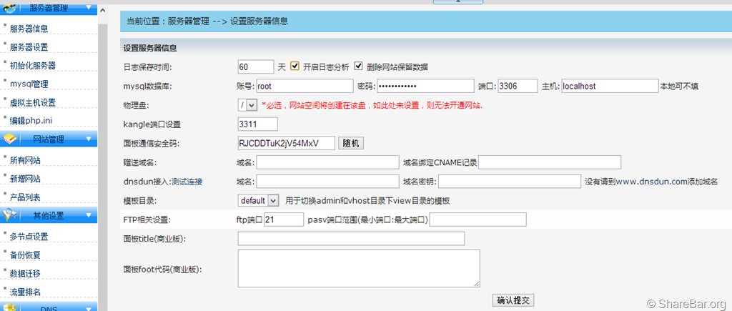Collapse the 网站管理 section arrow
Screen dimensions: 732x311
[x=88, y=139]
